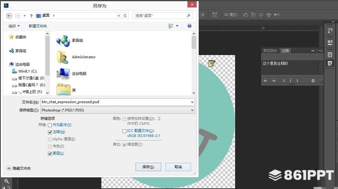This screenshot has height=189, width=338.
Task: Uncheck the 注释 checkbox
Action: coord(50,132)
